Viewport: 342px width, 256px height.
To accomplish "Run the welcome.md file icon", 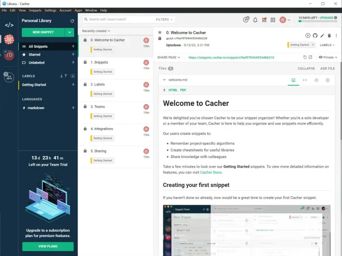I will coord(327,80).
